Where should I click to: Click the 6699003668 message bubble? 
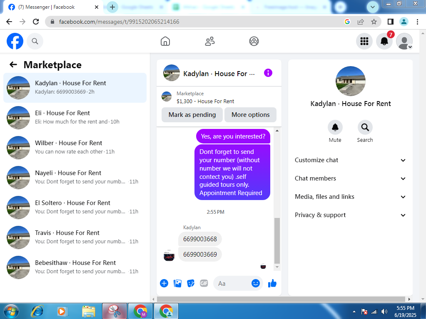click(200, 239)
